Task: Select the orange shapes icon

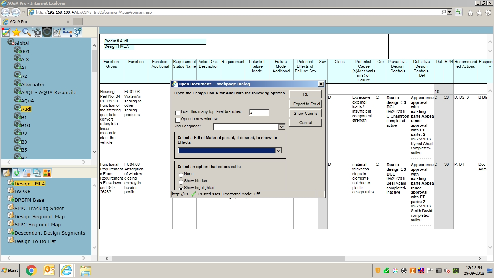Action: [x=47, y=172]
